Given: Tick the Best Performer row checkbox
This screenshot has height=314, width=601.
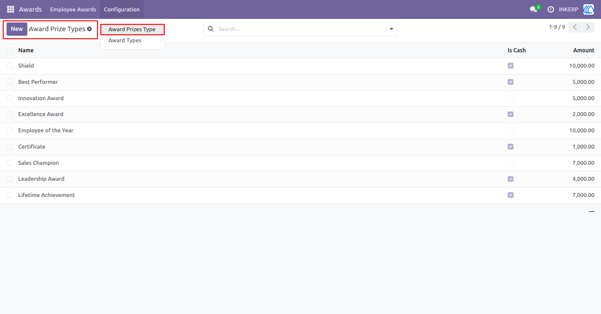Looking at the screenshot, I should click(9, 82).
